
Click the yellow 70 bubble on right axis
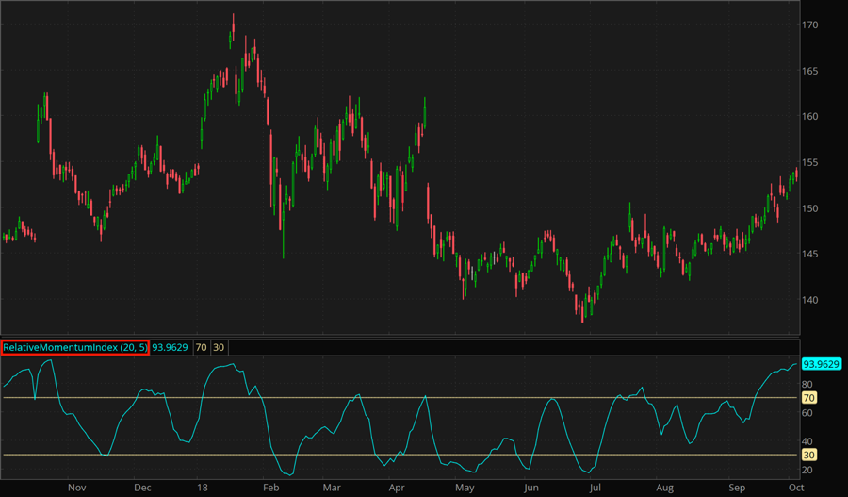809,398
